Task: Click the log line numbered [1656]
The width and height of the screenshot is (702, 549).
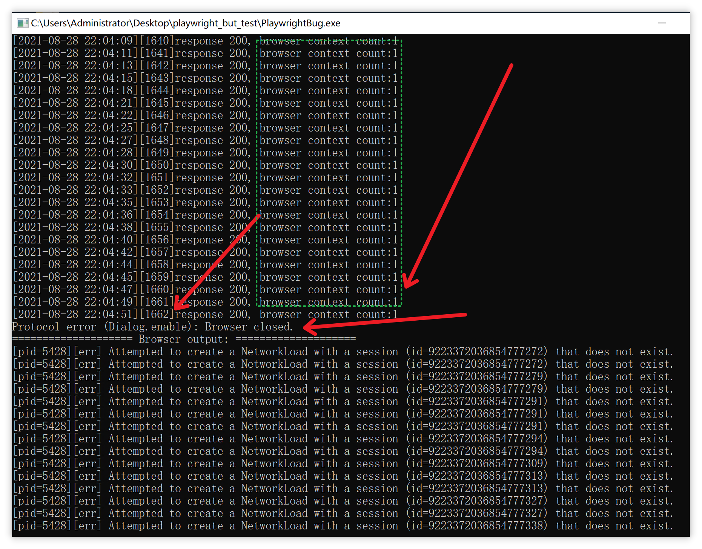Action: coord(206,240)
